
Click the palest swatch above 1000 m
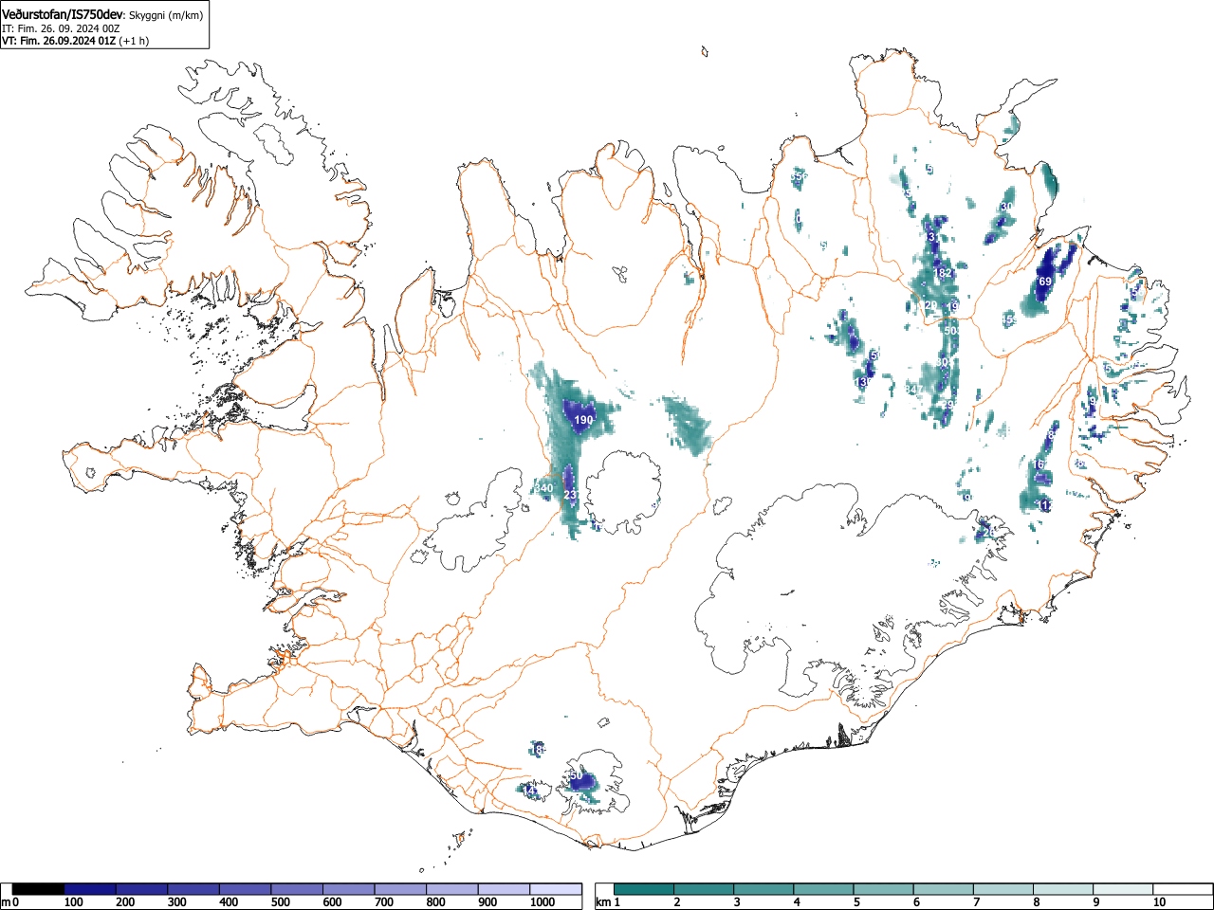click(x=556, y=889)
